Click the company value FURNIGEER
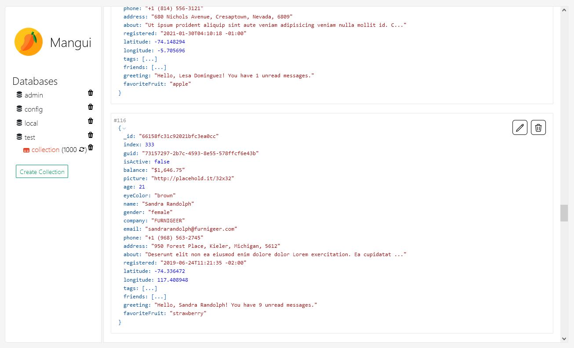The image size is (574, 348). point(168,220)
